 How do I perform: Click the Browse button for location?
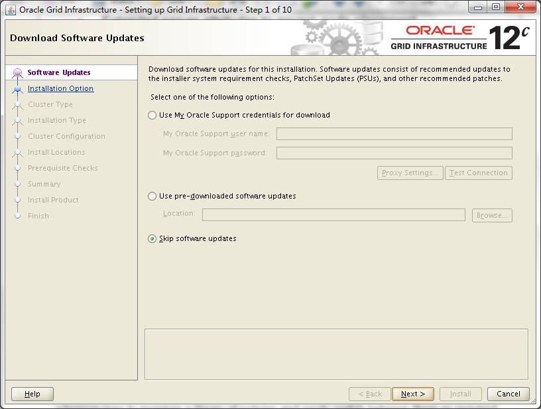(x=492, y=215)
